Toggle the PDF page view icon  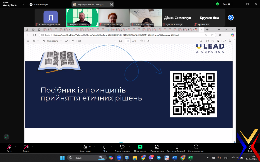[x=148, y=41]
